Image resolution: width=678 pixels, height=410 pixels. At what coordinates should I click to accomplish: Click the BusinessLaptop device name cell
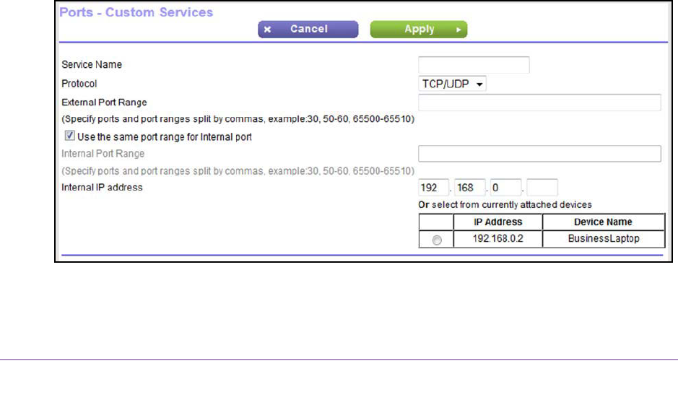[x=604, y=239]
